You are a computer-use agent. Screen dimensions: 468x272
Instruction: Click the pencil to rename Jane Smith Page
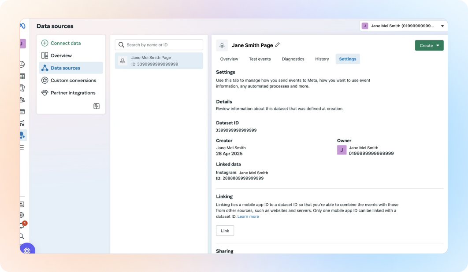(278, 45)
